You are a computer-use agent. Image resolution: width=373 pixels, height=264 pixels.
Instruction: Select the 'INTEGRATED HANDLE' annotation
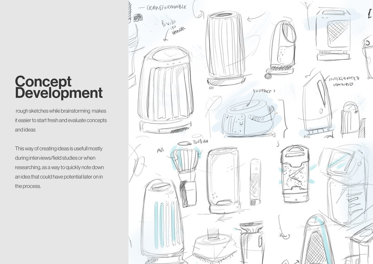pyautogui.click(x=343, y=81)
